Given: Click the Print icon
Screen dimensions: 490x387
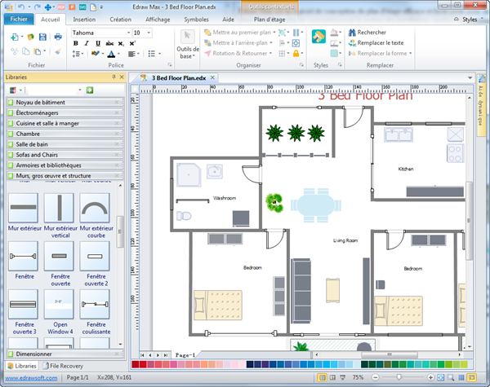Looking at the screenshot, I should pos(58,37).
